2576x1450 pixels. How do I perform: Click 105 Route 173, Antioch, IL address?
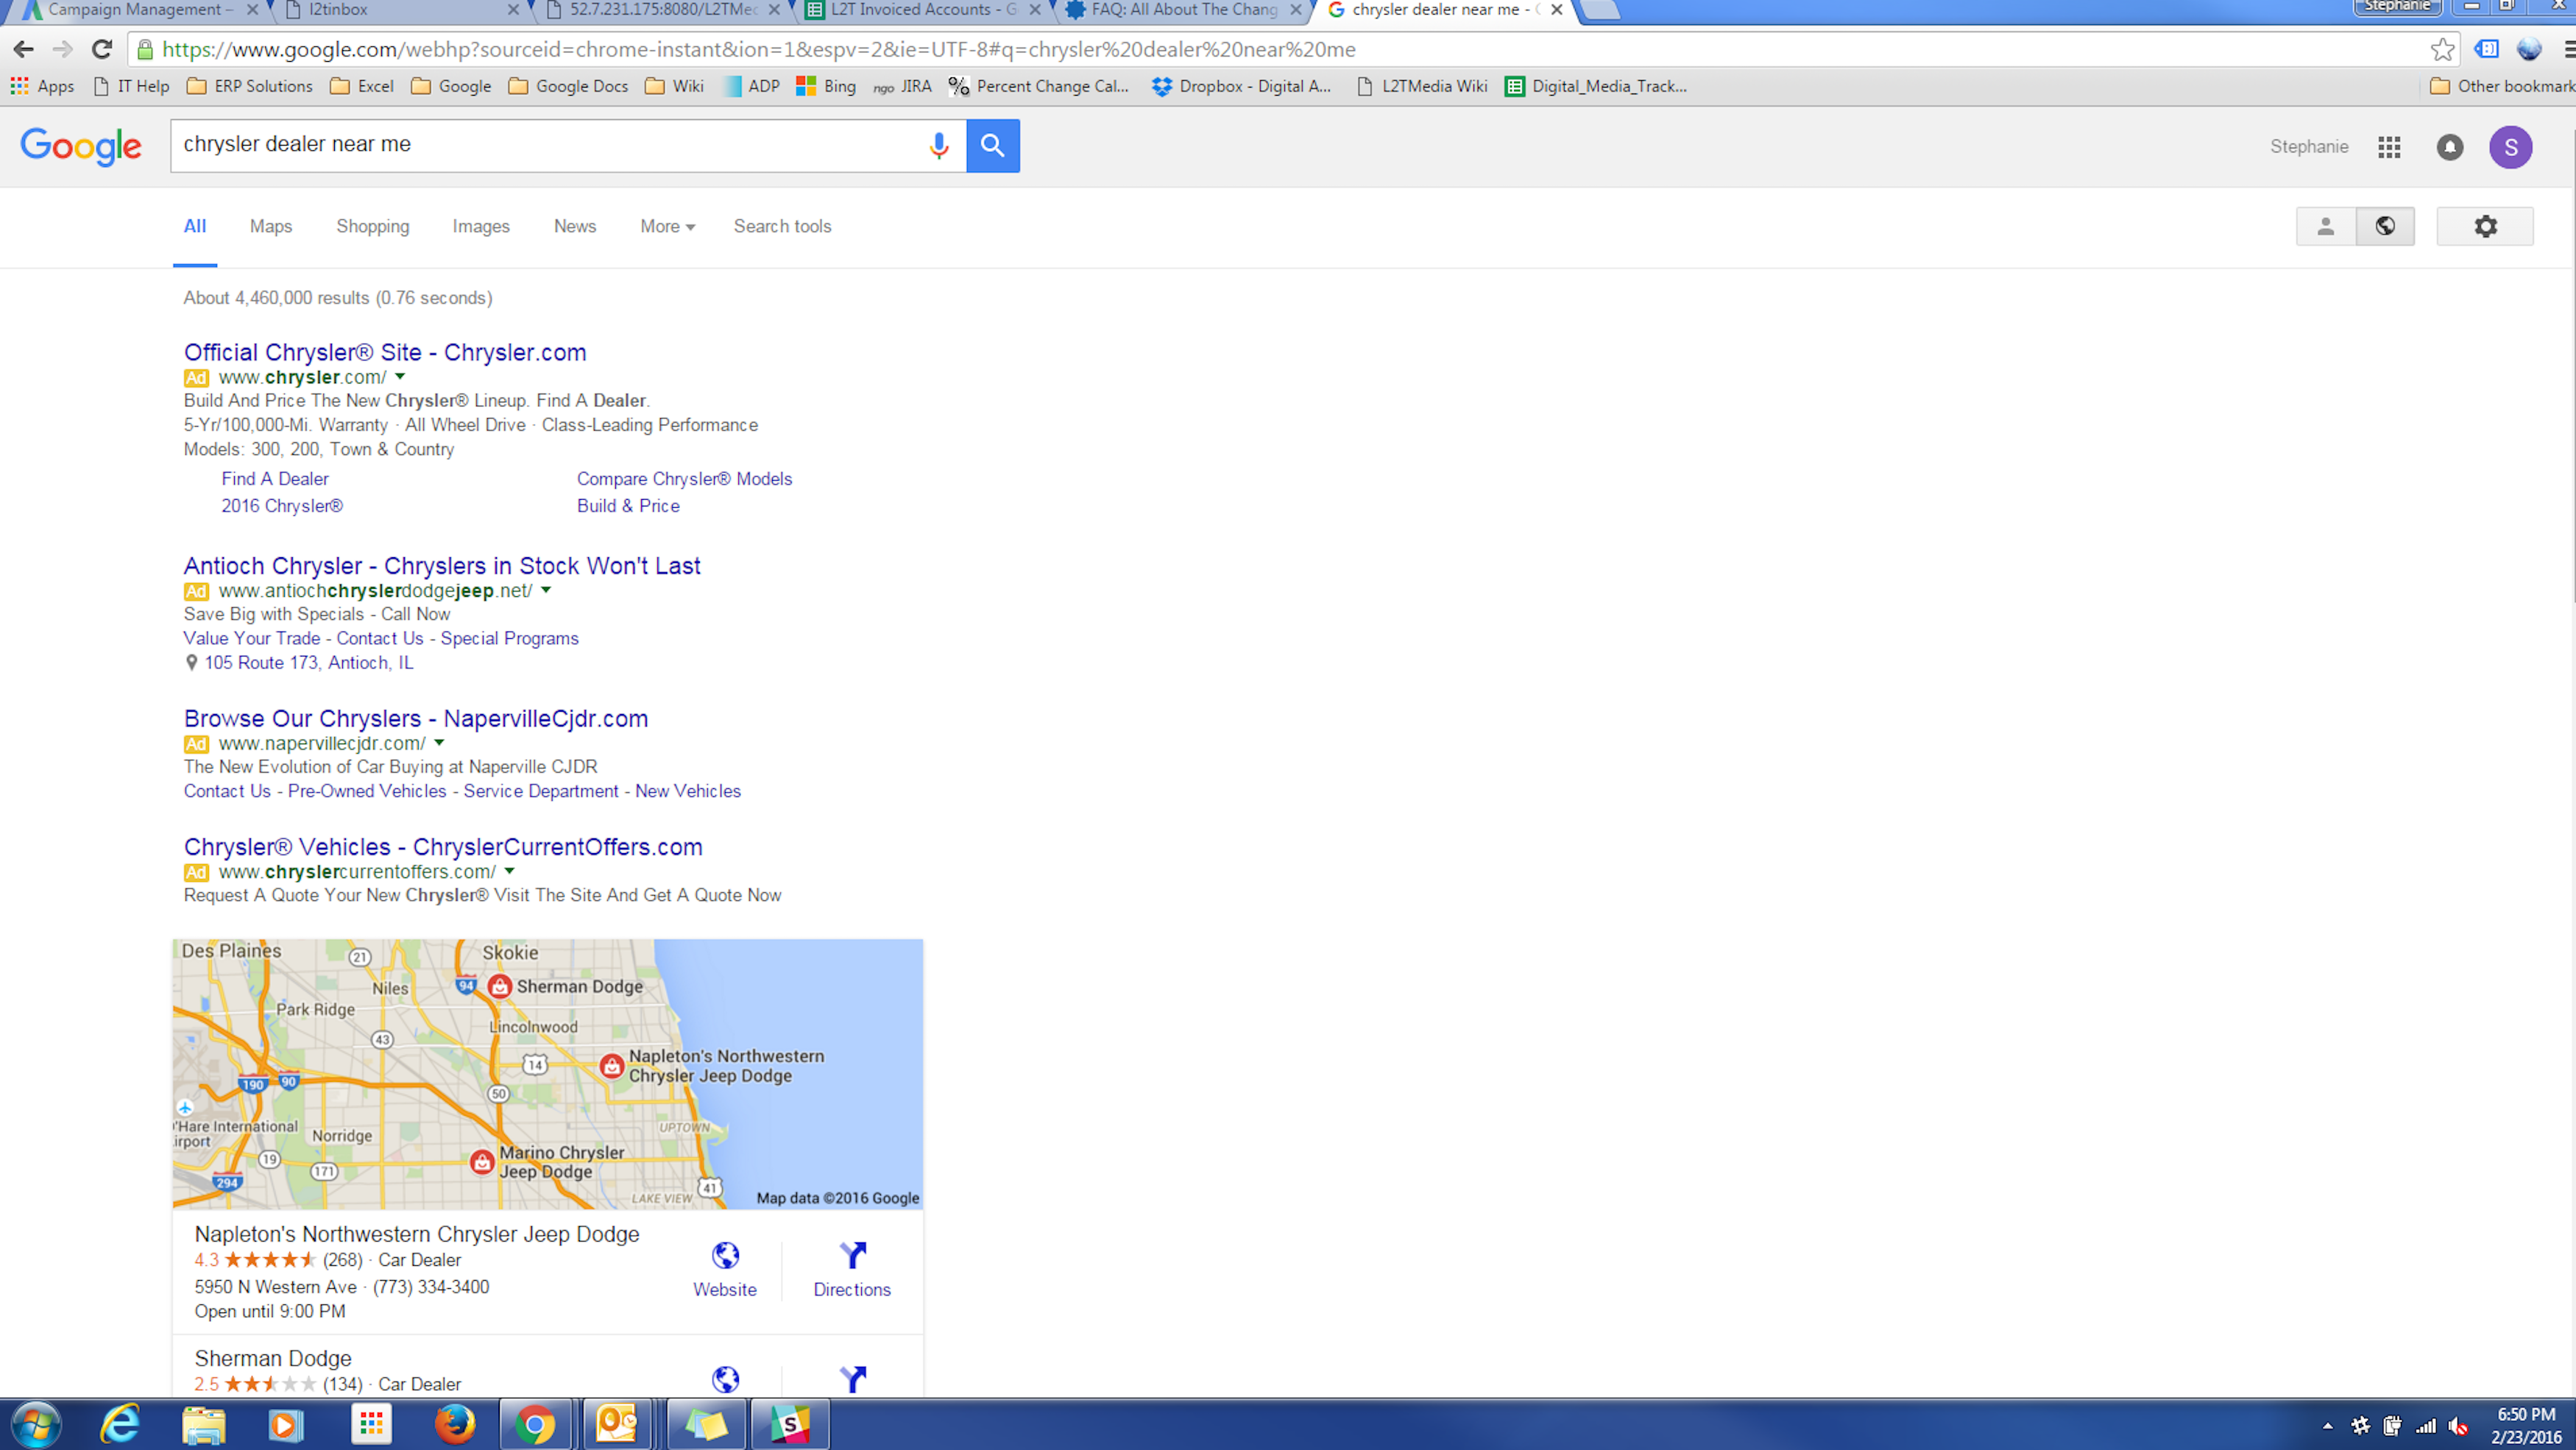(x=308, y=663)
